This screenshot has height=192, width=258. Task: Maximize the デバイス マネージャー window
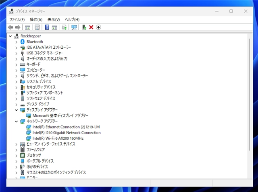point(231,11)
